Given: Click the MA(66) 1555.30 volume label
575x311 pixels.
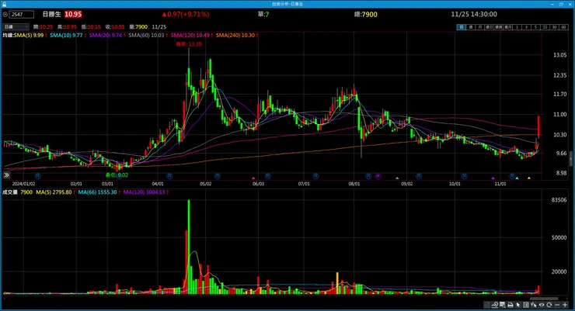Looking at the screenshot, I should (99, 192).
